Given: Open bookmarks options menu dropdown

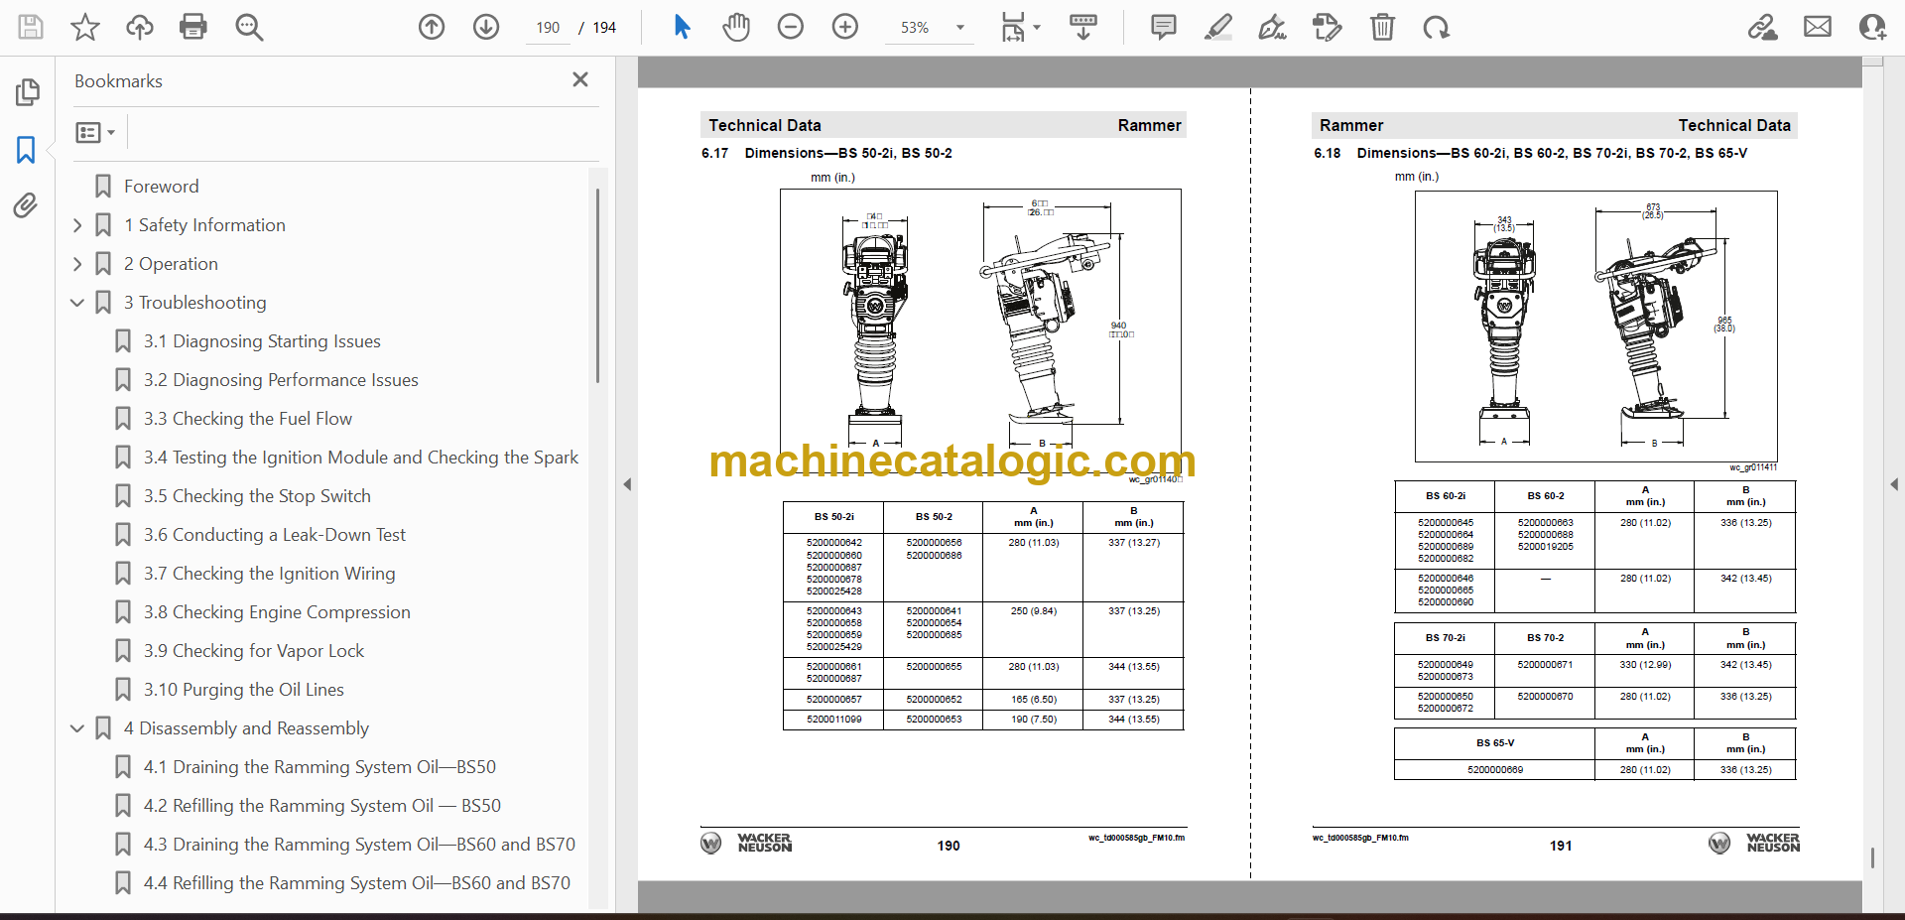Looking at the screenshot, I should coord(95,132).
